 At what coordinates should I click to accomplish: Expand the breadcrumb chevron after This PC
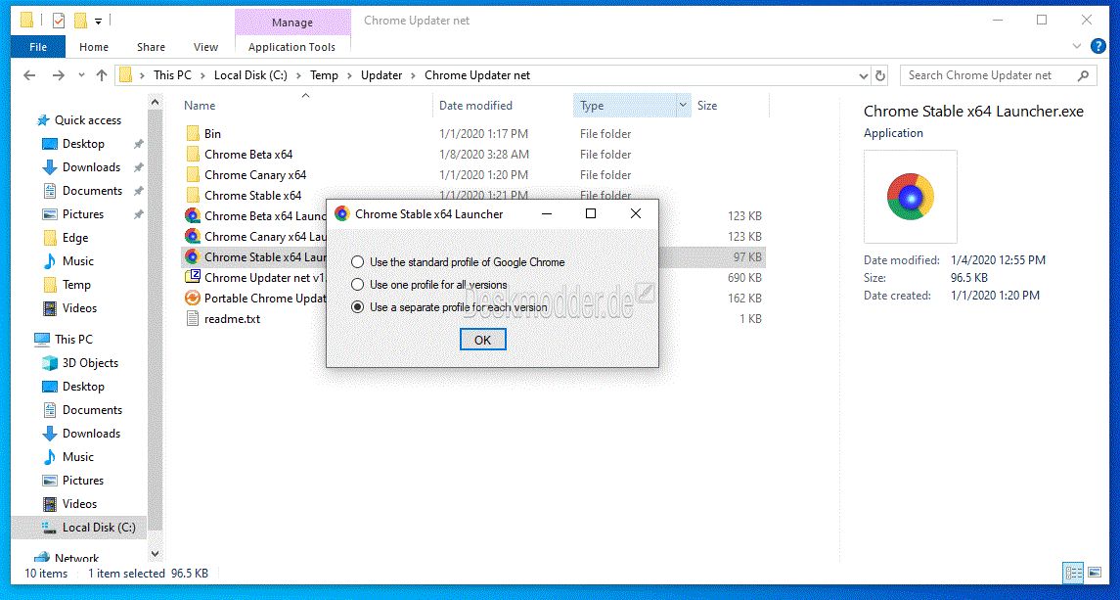[x=202, y=75]
